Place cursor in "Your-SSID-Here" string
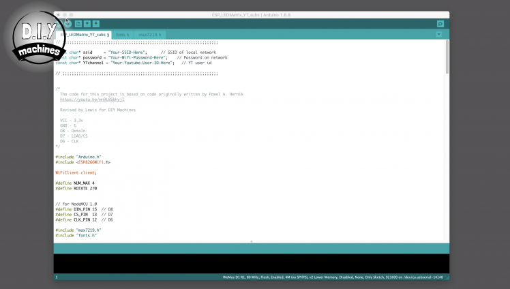This screenshot has width=510, height=289. pos(130,52)
